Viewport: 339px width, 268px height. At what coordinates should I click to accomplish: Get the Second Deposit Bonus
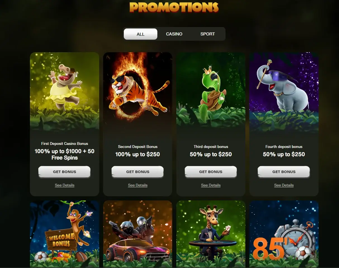138,172
